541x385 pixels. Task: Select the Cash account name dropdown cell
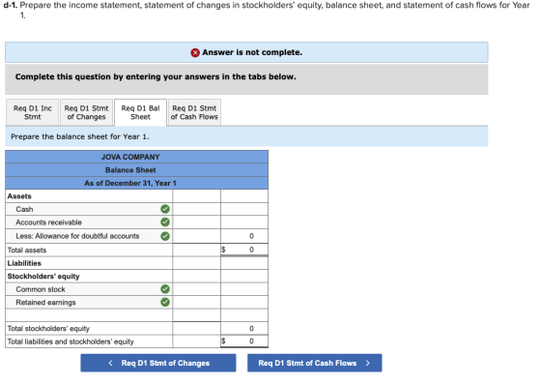(x=89, y=209)
